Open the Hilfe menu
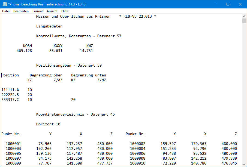 (65, 11)
